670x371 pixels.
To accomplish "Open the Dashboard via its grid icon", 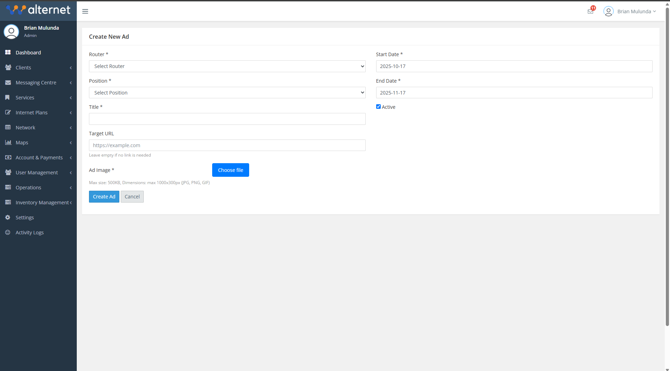I will tap(8, 52).
